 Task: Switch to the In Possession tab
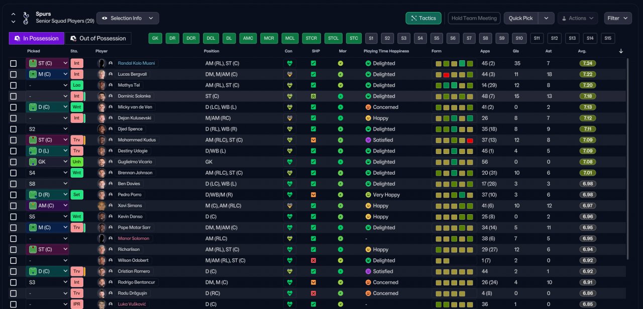37,38
